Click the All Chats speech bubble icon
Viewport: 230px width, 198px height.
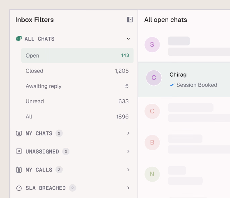19,39
